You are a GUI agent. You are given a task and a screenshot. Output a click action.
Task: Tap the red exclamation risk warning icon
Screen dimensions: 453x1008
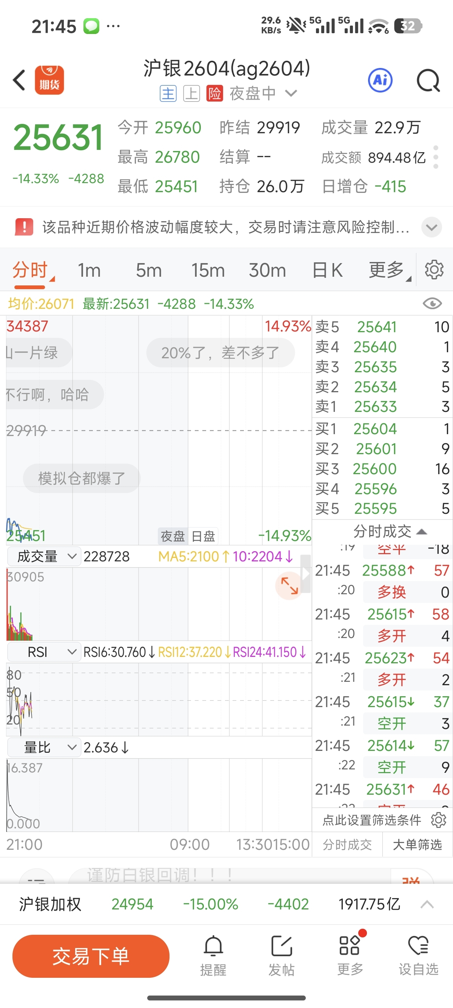tap(24, 227)
